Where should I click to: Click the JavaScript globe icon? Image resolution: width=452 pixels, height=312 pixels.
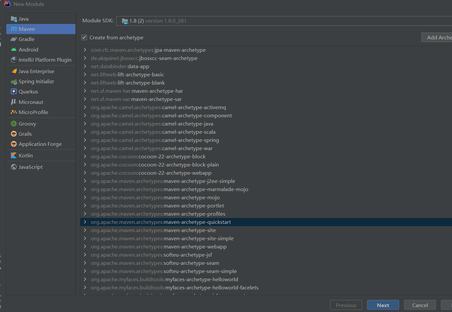(14, 167)
